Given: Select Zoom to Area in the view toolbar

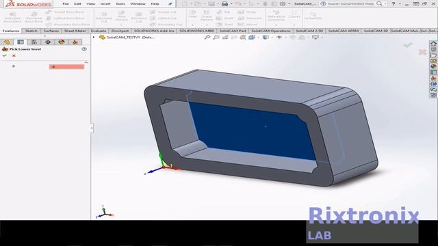Looking at the screenshot, I should pyautogui.click(x=216, y=37).
